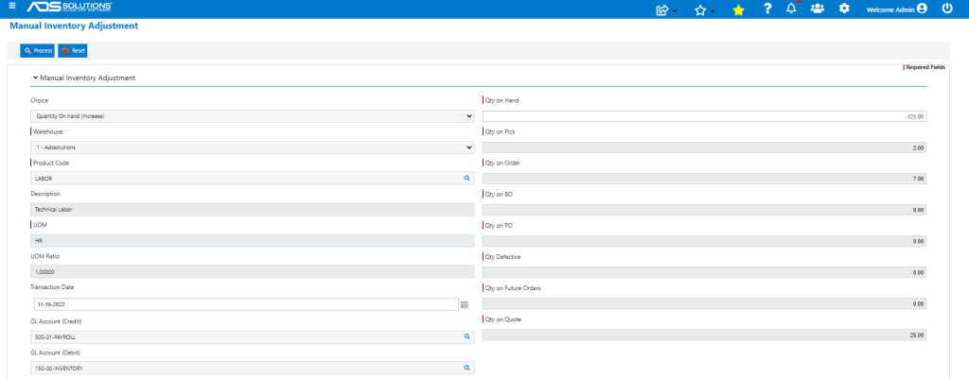The width and height of the screenshot is (969, 379).
Task: Search GL Account (Credit) magnifier icon
Action: (467, 336)
